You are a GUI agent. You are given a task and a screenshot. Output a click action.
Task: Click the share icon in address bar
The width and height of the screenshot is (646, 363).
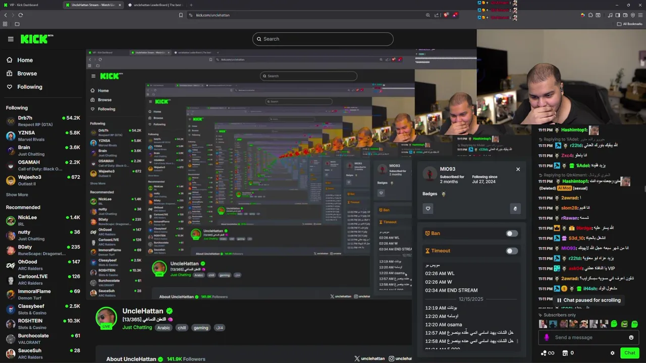(437, 15)
